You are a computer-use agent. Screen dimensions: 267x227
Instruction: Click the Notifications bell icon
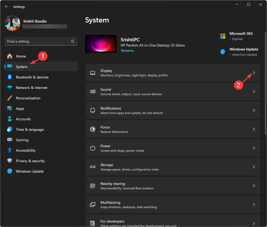click(x=93, y=110)
